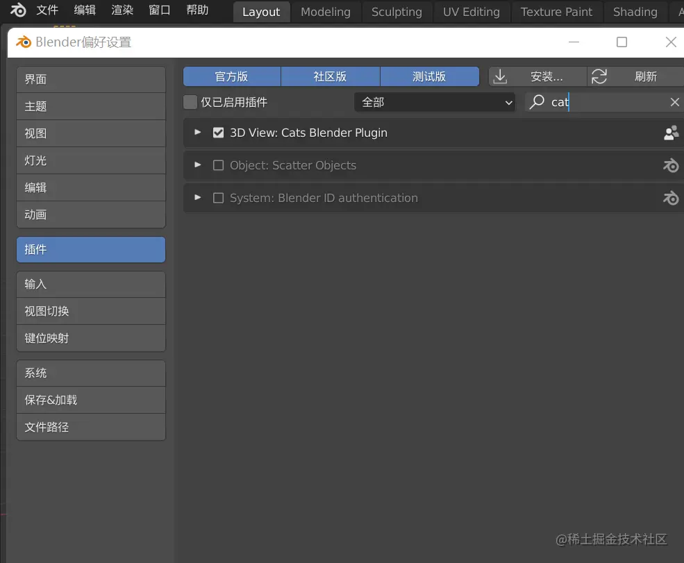684x563 pixels.
Task: Expand Blender ID authentication details
Action: point(198,198)
